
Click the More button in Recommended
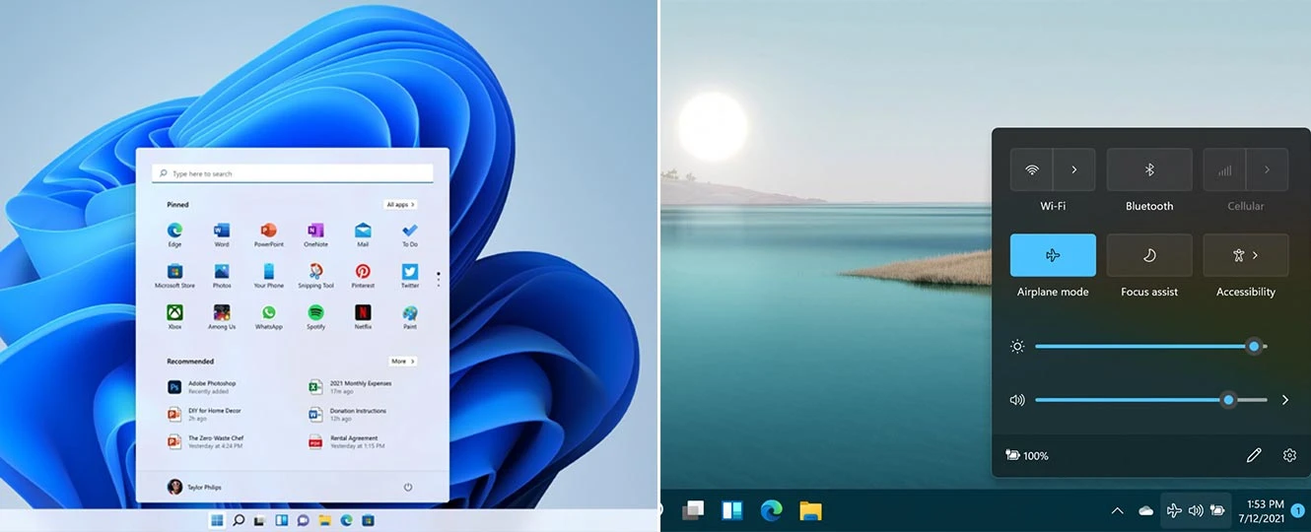click(x=402, y=362)
